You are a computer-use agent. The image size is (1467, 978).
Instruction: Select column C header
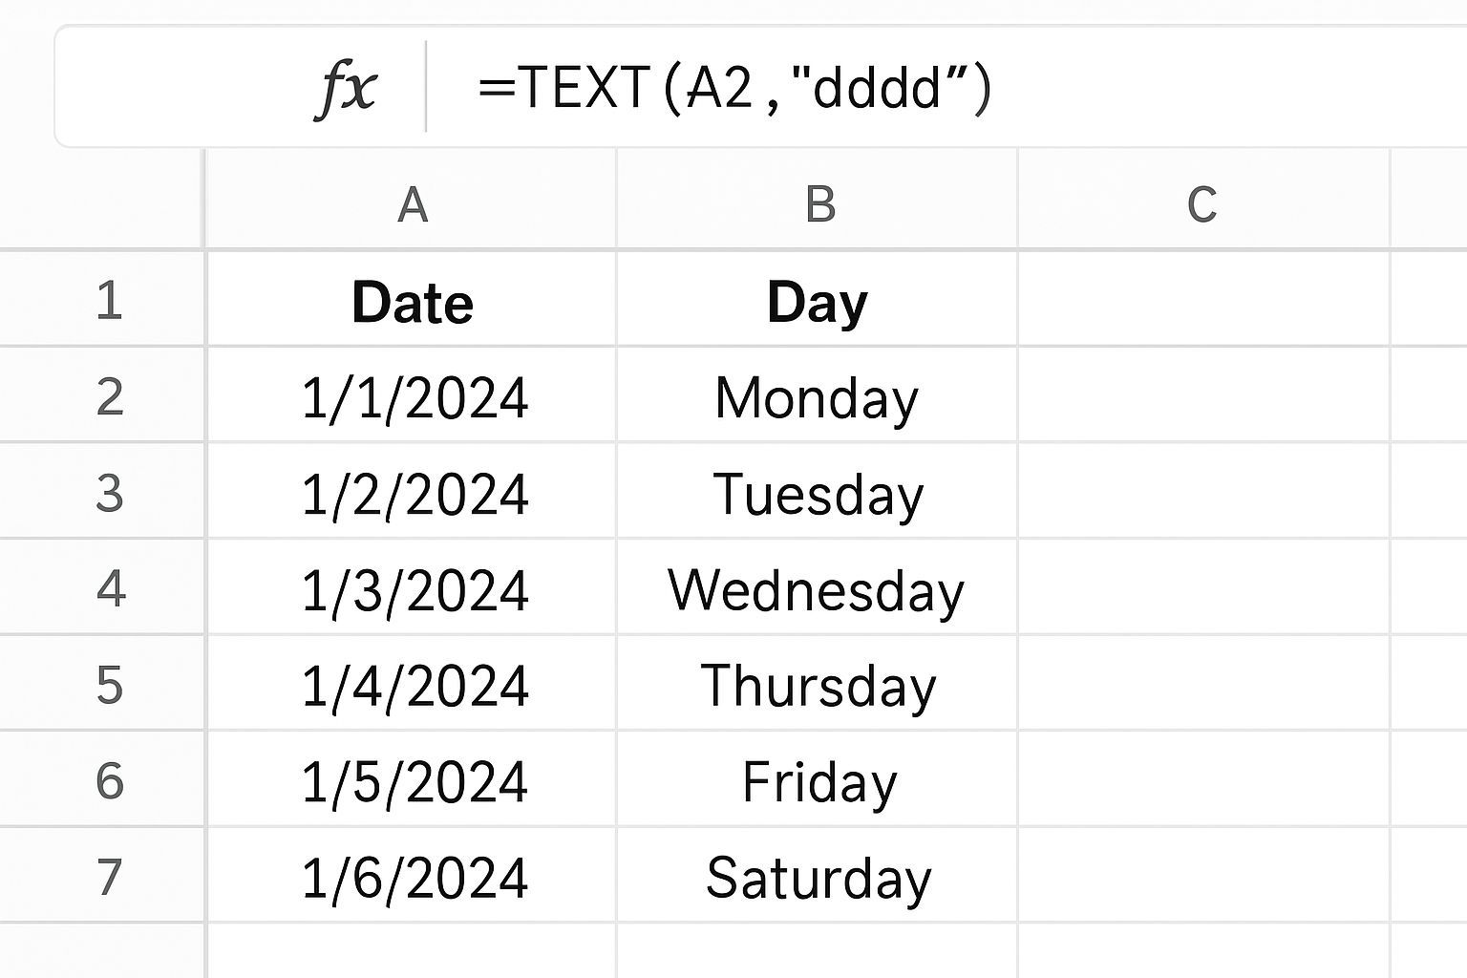[x=1201, y=202]
